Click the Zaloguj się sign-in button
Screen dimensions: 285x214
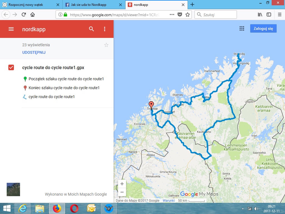[x=263, y=28]
